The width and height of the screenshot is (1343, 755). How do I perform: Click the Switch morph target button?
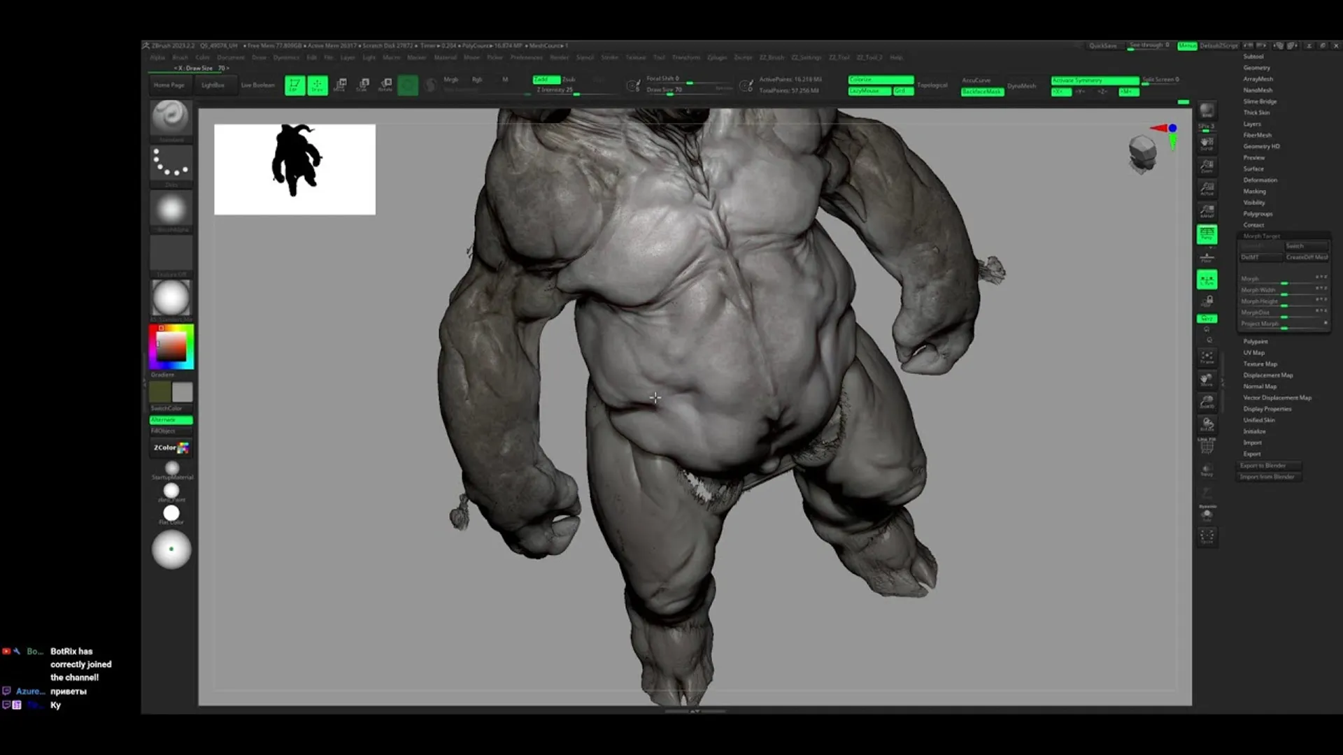1307,246
